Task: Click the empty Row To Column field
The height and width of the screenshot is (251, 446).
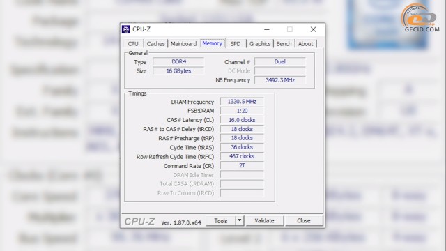Action: tap(242, 193)
